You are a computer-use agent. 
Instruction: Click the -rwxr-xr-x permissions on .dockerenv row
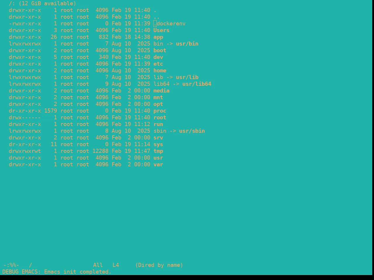point(25,24)
